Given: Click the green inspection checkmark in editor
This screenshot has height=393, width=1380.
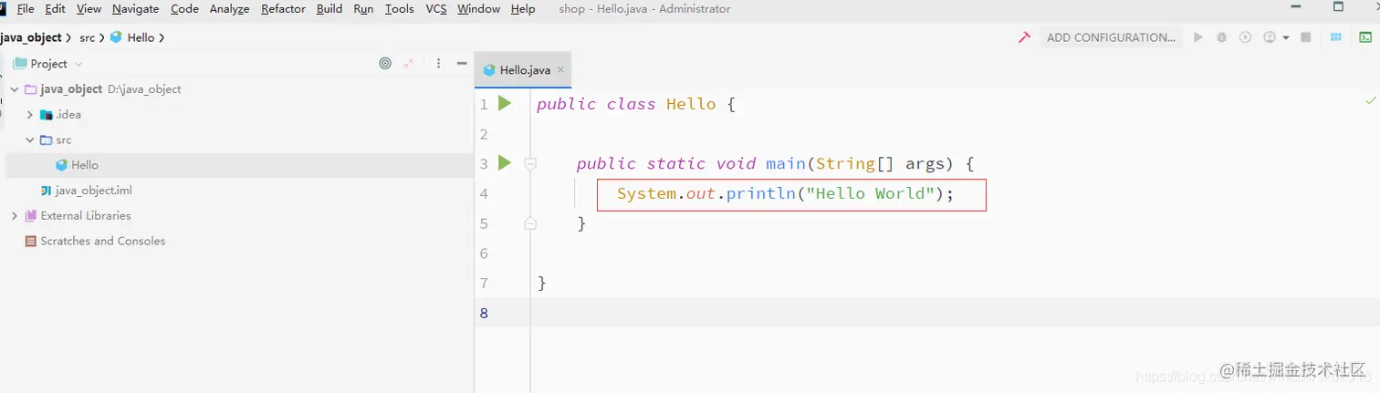Looking at the screenshot, I should tap(1370, 99).
